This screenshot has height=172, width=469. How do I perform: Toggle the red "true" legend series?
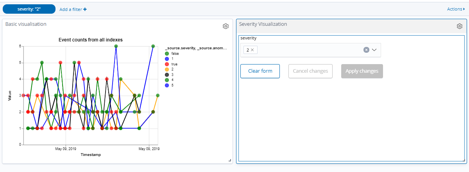coord(171,64)
